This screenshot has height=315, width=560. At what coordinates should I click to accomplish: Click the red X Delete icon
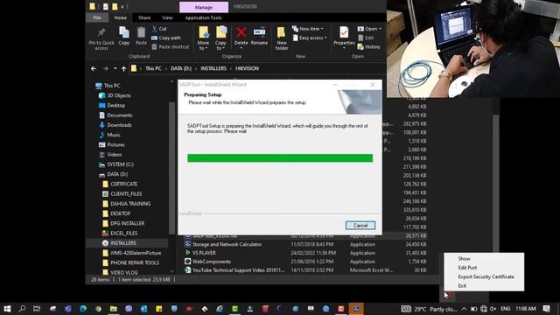[241, 32]
